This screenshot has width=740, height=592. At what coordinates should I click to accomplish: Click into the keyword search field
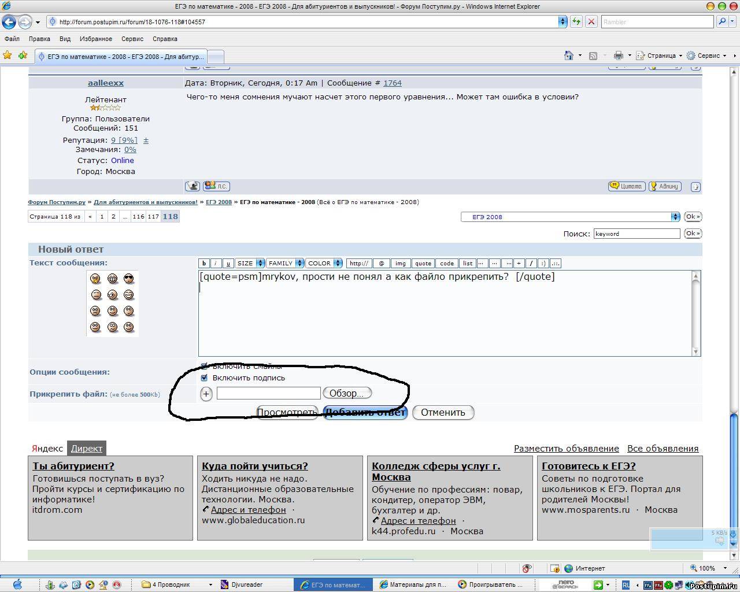coord(636,234)
